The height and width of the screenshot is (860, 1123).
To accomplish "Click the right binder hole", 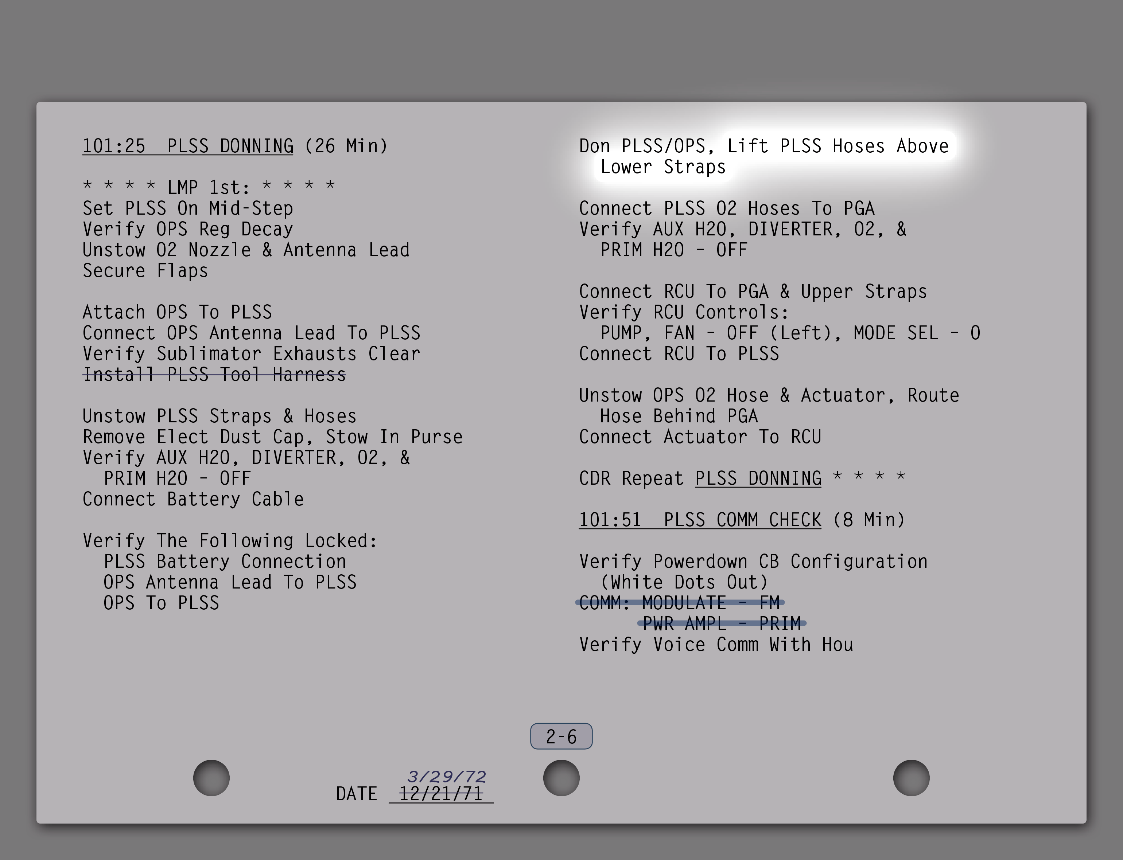I will [911, 778].
